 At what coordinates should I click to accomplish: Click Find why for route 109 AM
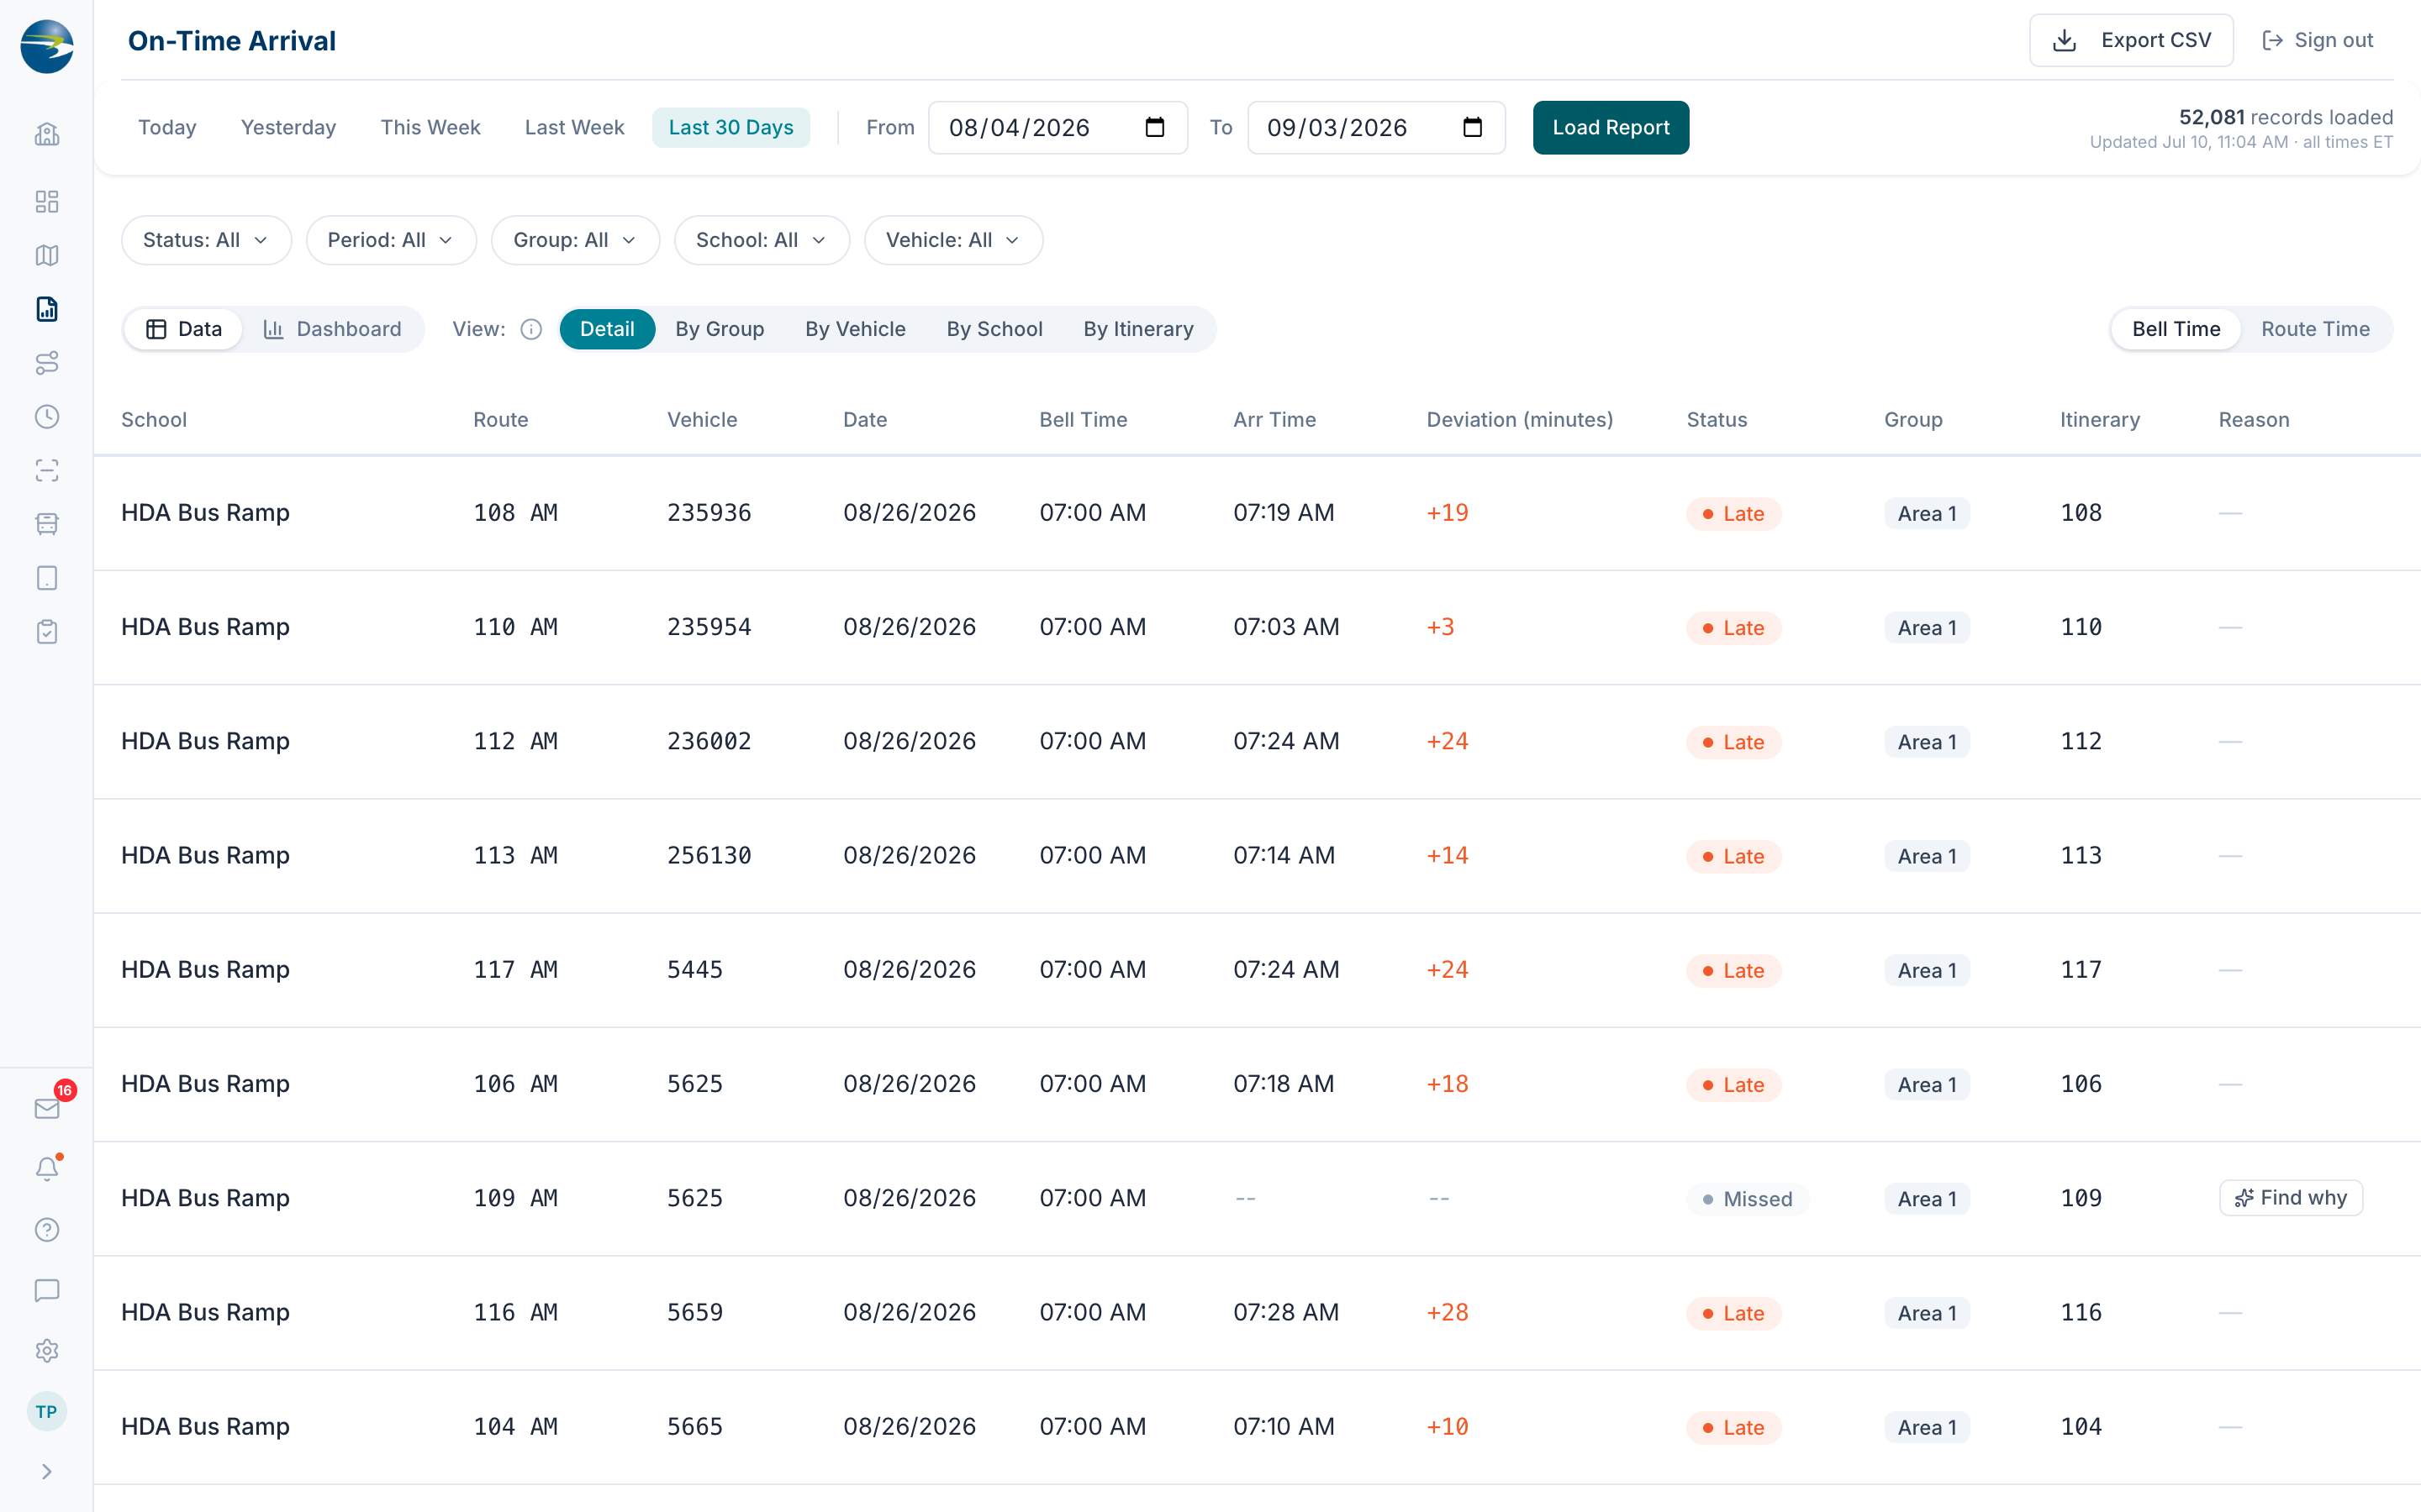(2291, 1198)
